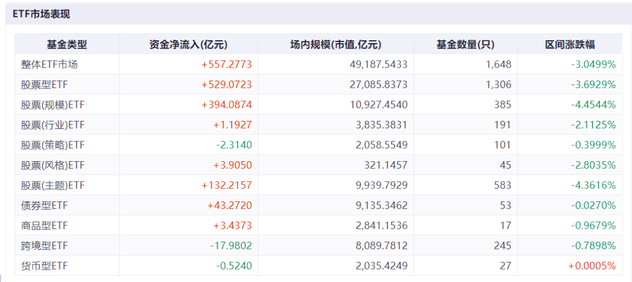Image resolution: width=632 pixels, height=282 pixels.
Task: Click net outflow value -0.5240
Action: [x=233, y=266]
